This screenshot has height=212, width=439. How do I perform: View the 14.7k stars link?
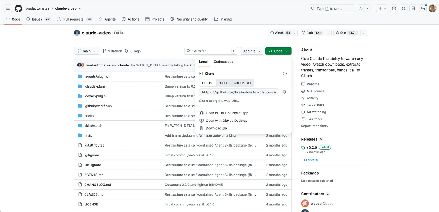tap(313, 105)
